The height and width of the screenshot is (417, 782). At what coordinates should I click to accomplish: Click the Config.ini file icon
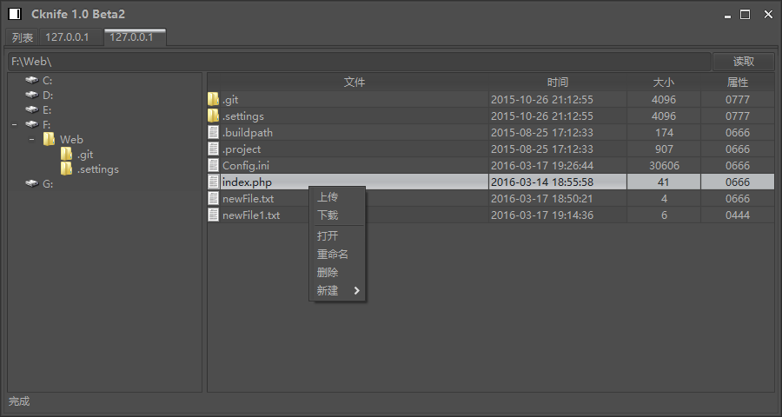(x=214, y=165)
